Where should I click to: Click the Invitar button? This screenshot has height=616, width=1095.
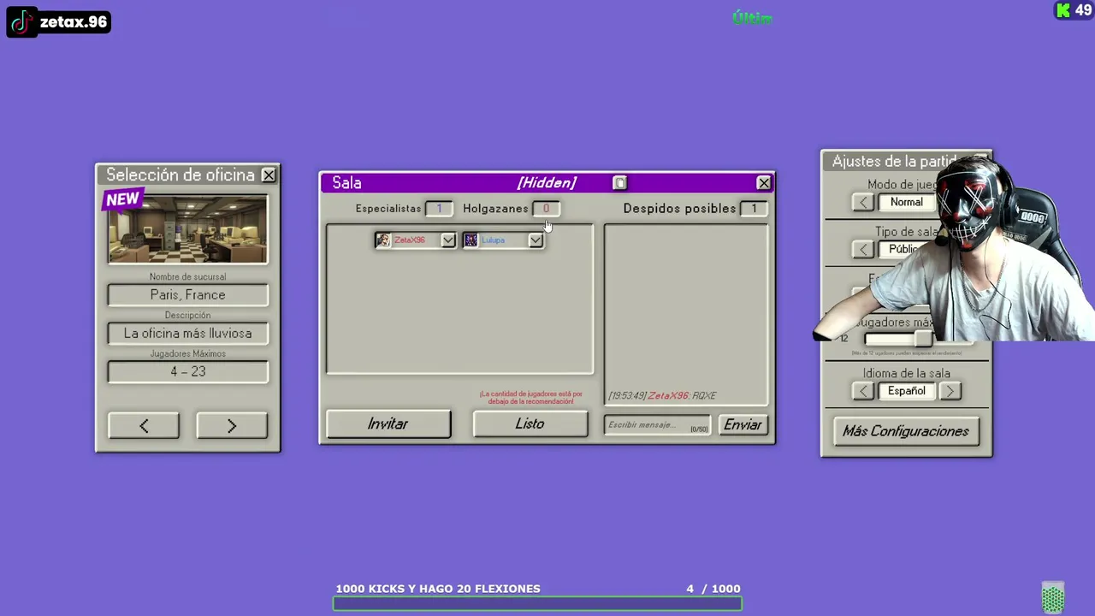pyautogui.click(x=388, y=424)
